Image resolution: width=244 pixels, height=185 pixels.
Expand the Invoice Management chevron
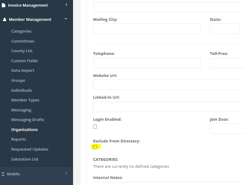coord(66,5)
